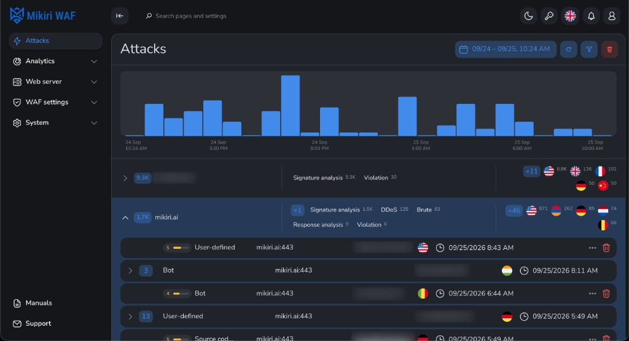Select the DDoS 125 label
Viewport: 629px width, 341px height.
coord(394,210)
